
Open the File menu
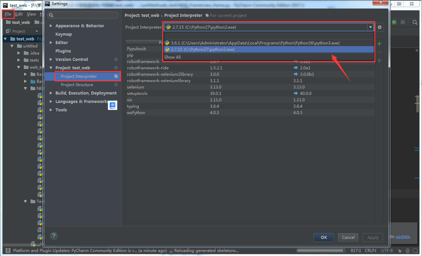8,14
